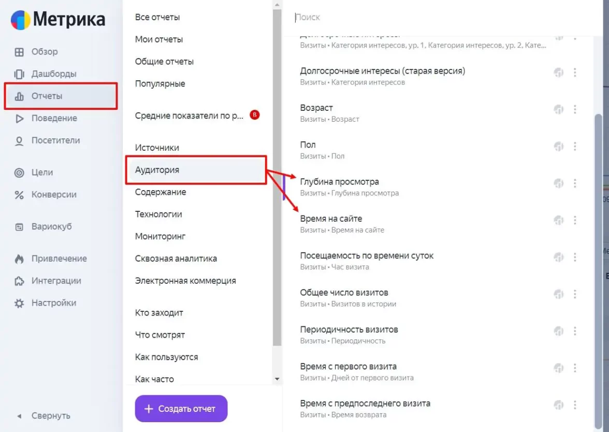Open Привлечение using the flame icon
The width and height of the screenshot is (609, 432).
(x=19, y=259)
